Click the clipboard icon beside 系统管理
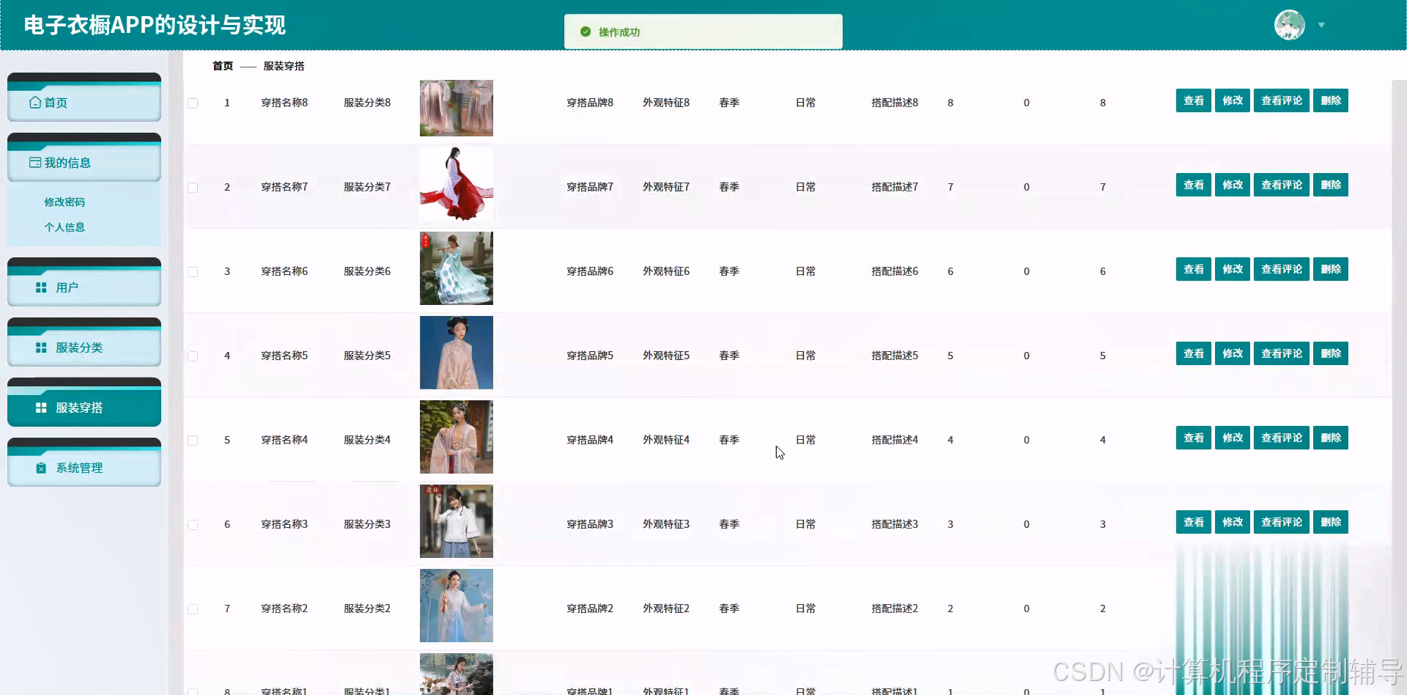Screen dimensions: 1407x695 pos(41,468)
